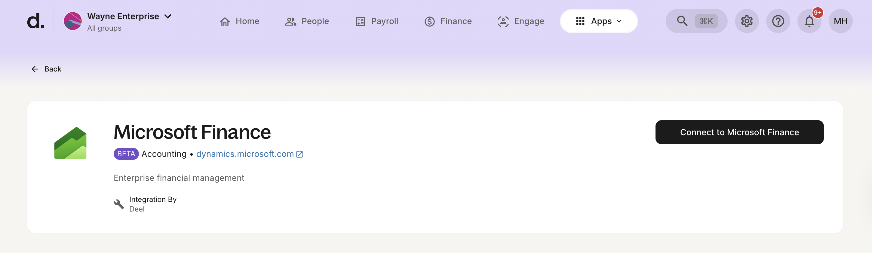Viewport: 872px width, 253px height.
Task: Open the notifications bell
Action: 809,21
